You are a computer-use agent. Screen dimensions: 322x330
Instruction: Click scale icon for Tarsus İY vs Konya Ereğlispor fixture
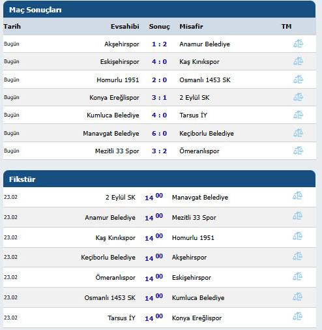tap(297, 316)
